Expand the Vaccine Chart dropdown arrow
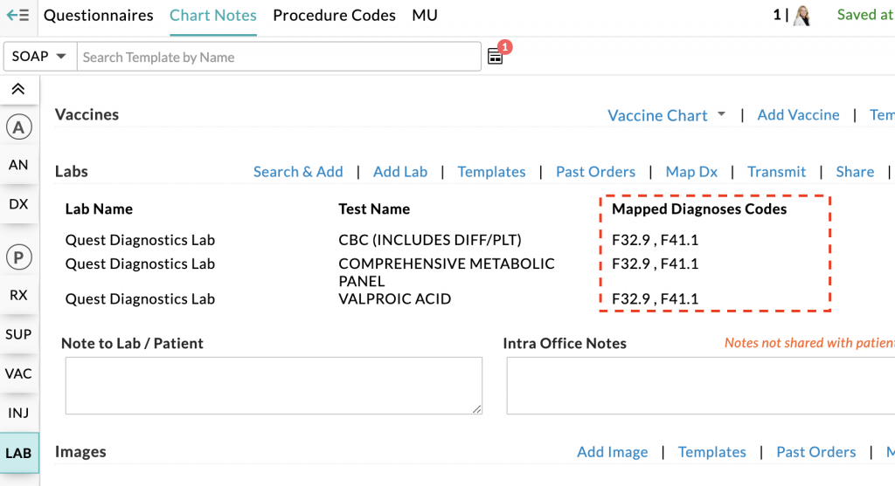Viewport: 895px width, 486px height. pos(722,115)
